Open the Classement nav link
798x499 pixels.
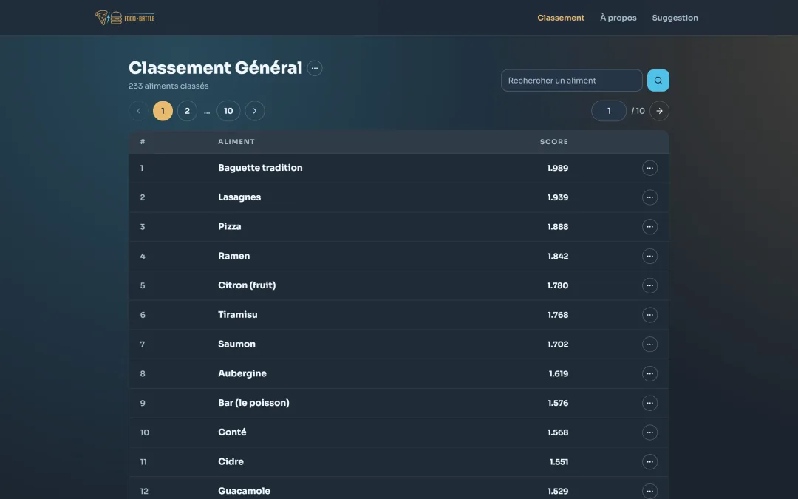561,18
